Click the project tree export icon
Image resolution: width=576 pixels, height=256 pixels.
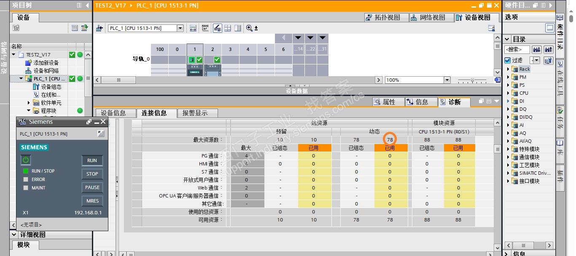(x=85, y=28)
